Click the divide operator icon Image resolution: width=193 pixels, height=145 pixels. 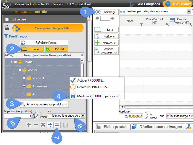pyautogui.click(x=50, y=125)
